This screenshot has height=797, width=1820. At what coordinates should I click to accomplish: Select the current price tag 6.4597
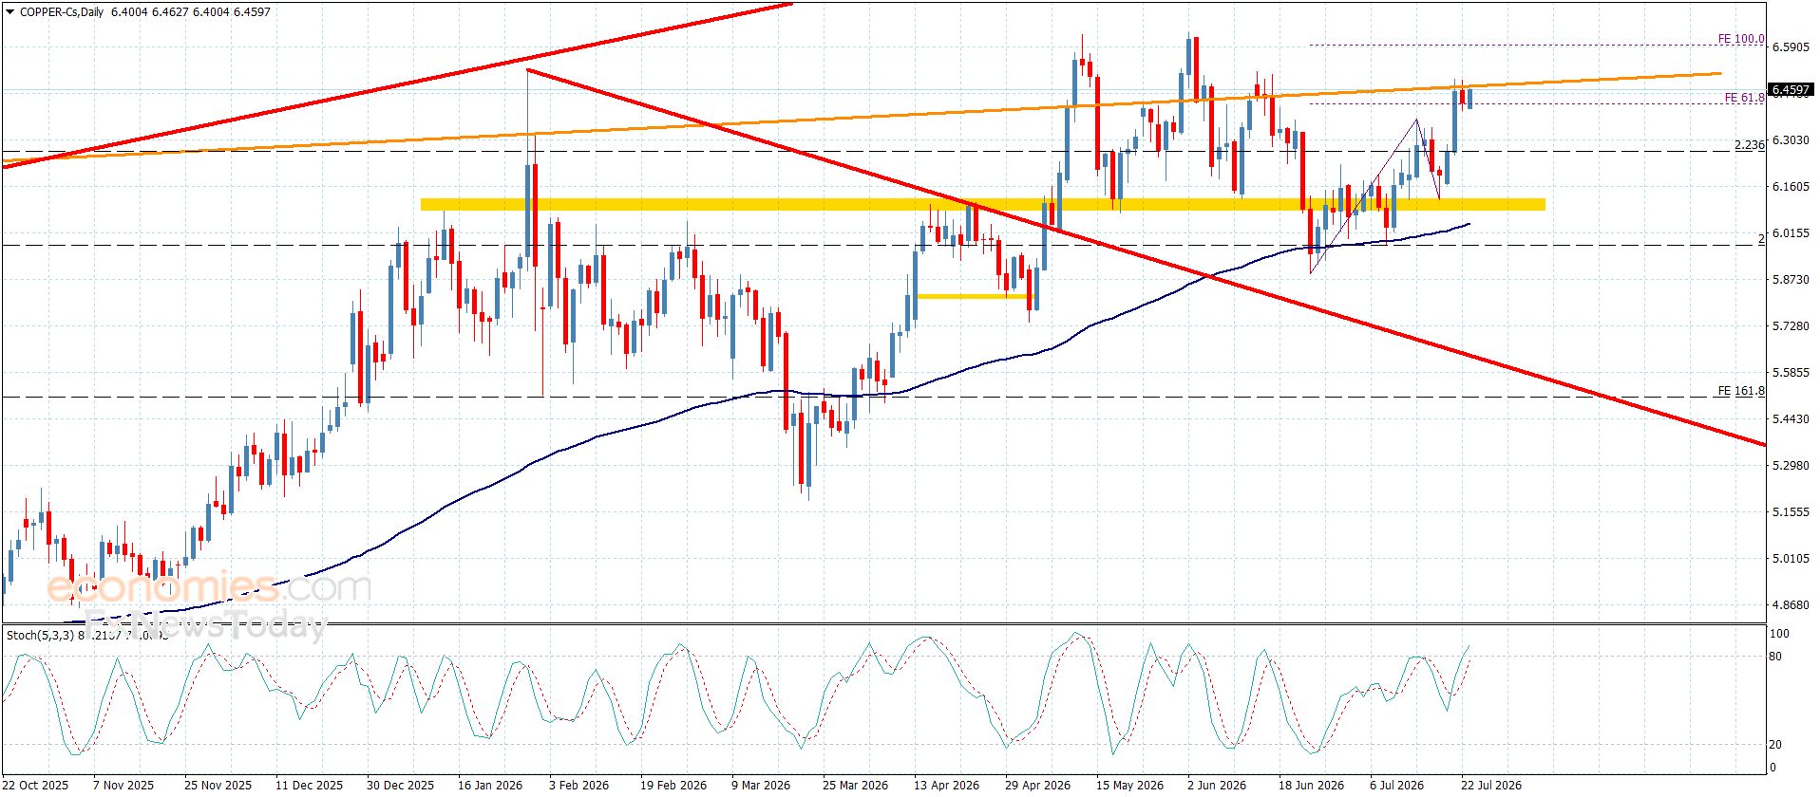(1792, 90)
